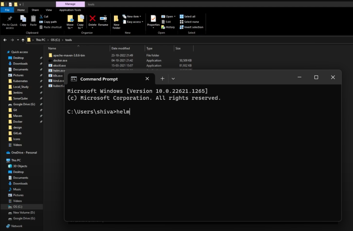Switch to the Share ribbon tab

[35, 10]
